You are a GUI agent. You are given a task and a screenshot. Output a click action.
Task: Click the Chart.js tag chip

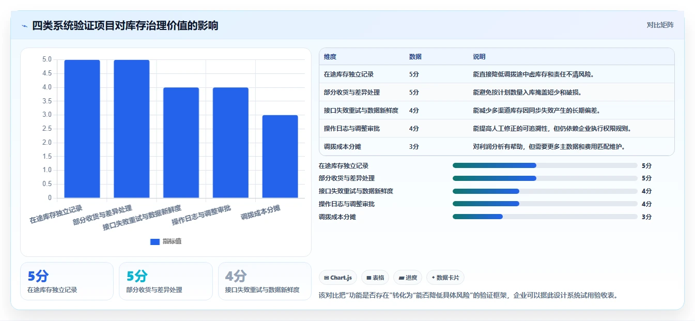[x=338, y=278]
